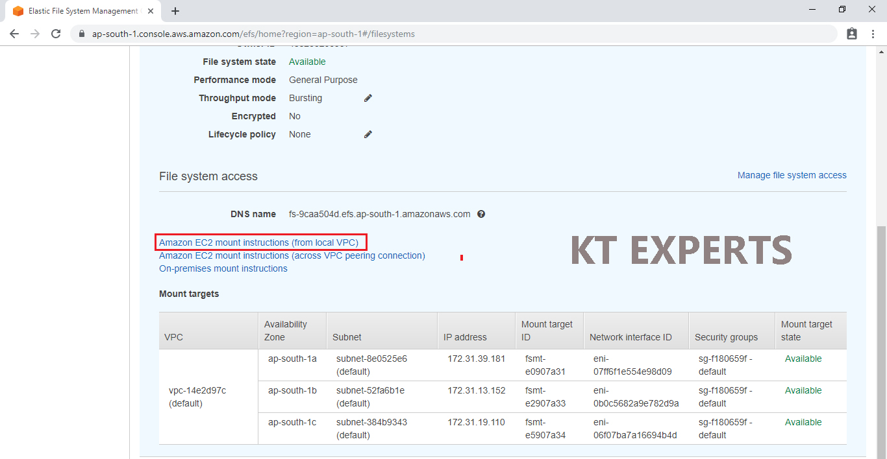Go back with the browser back arrow

14,34
